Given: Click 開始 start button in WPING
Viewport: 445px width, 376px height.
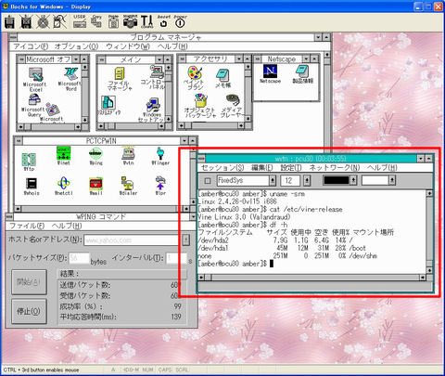Looking at the screenshot, I should [x=29, y=282].
